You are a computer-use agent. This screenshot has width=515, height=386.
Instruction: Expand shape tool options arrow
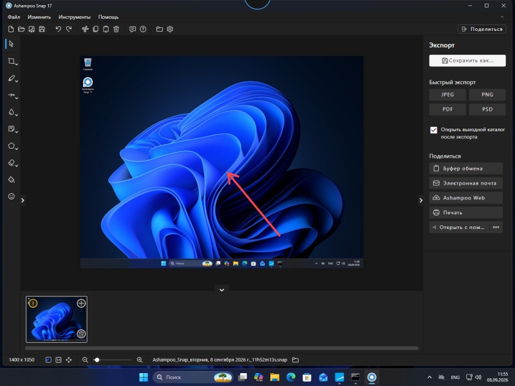[x=17, y=148]
